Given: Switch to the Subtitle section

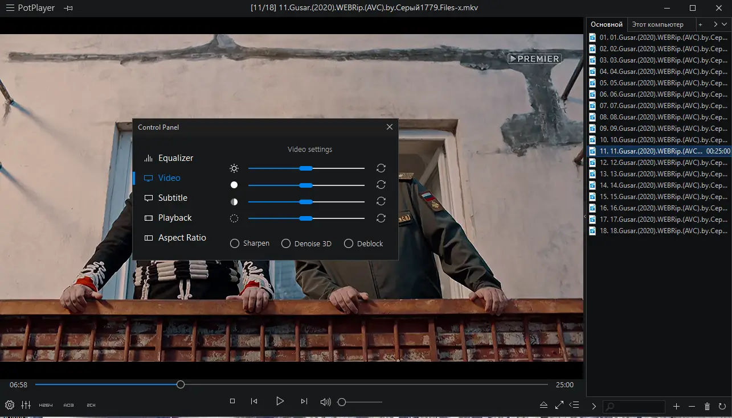Looking at the screenshot, I should click(173, 198).
